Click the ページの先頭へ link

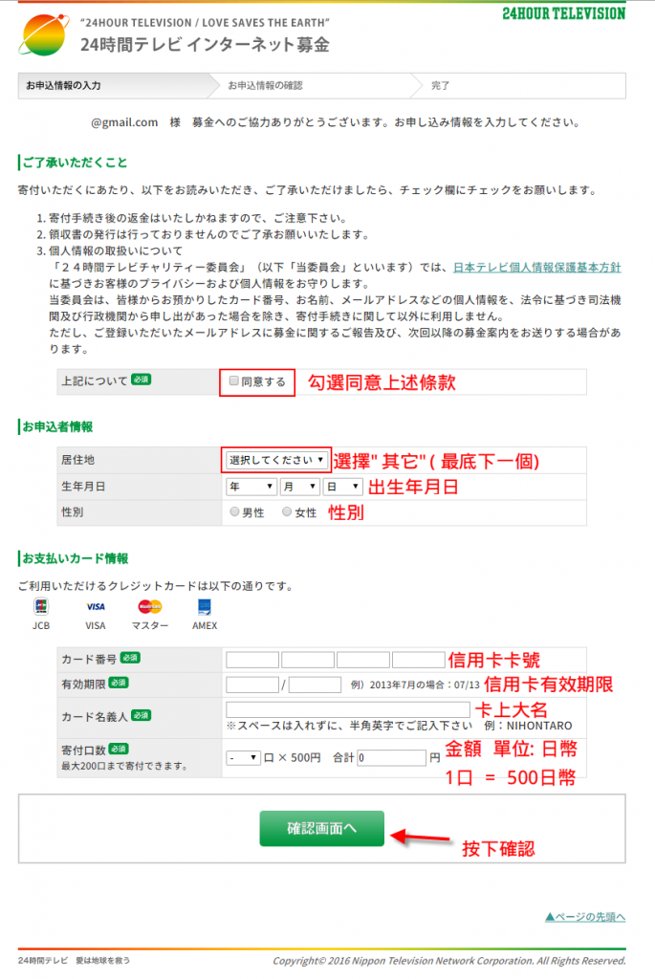(585, 917)
